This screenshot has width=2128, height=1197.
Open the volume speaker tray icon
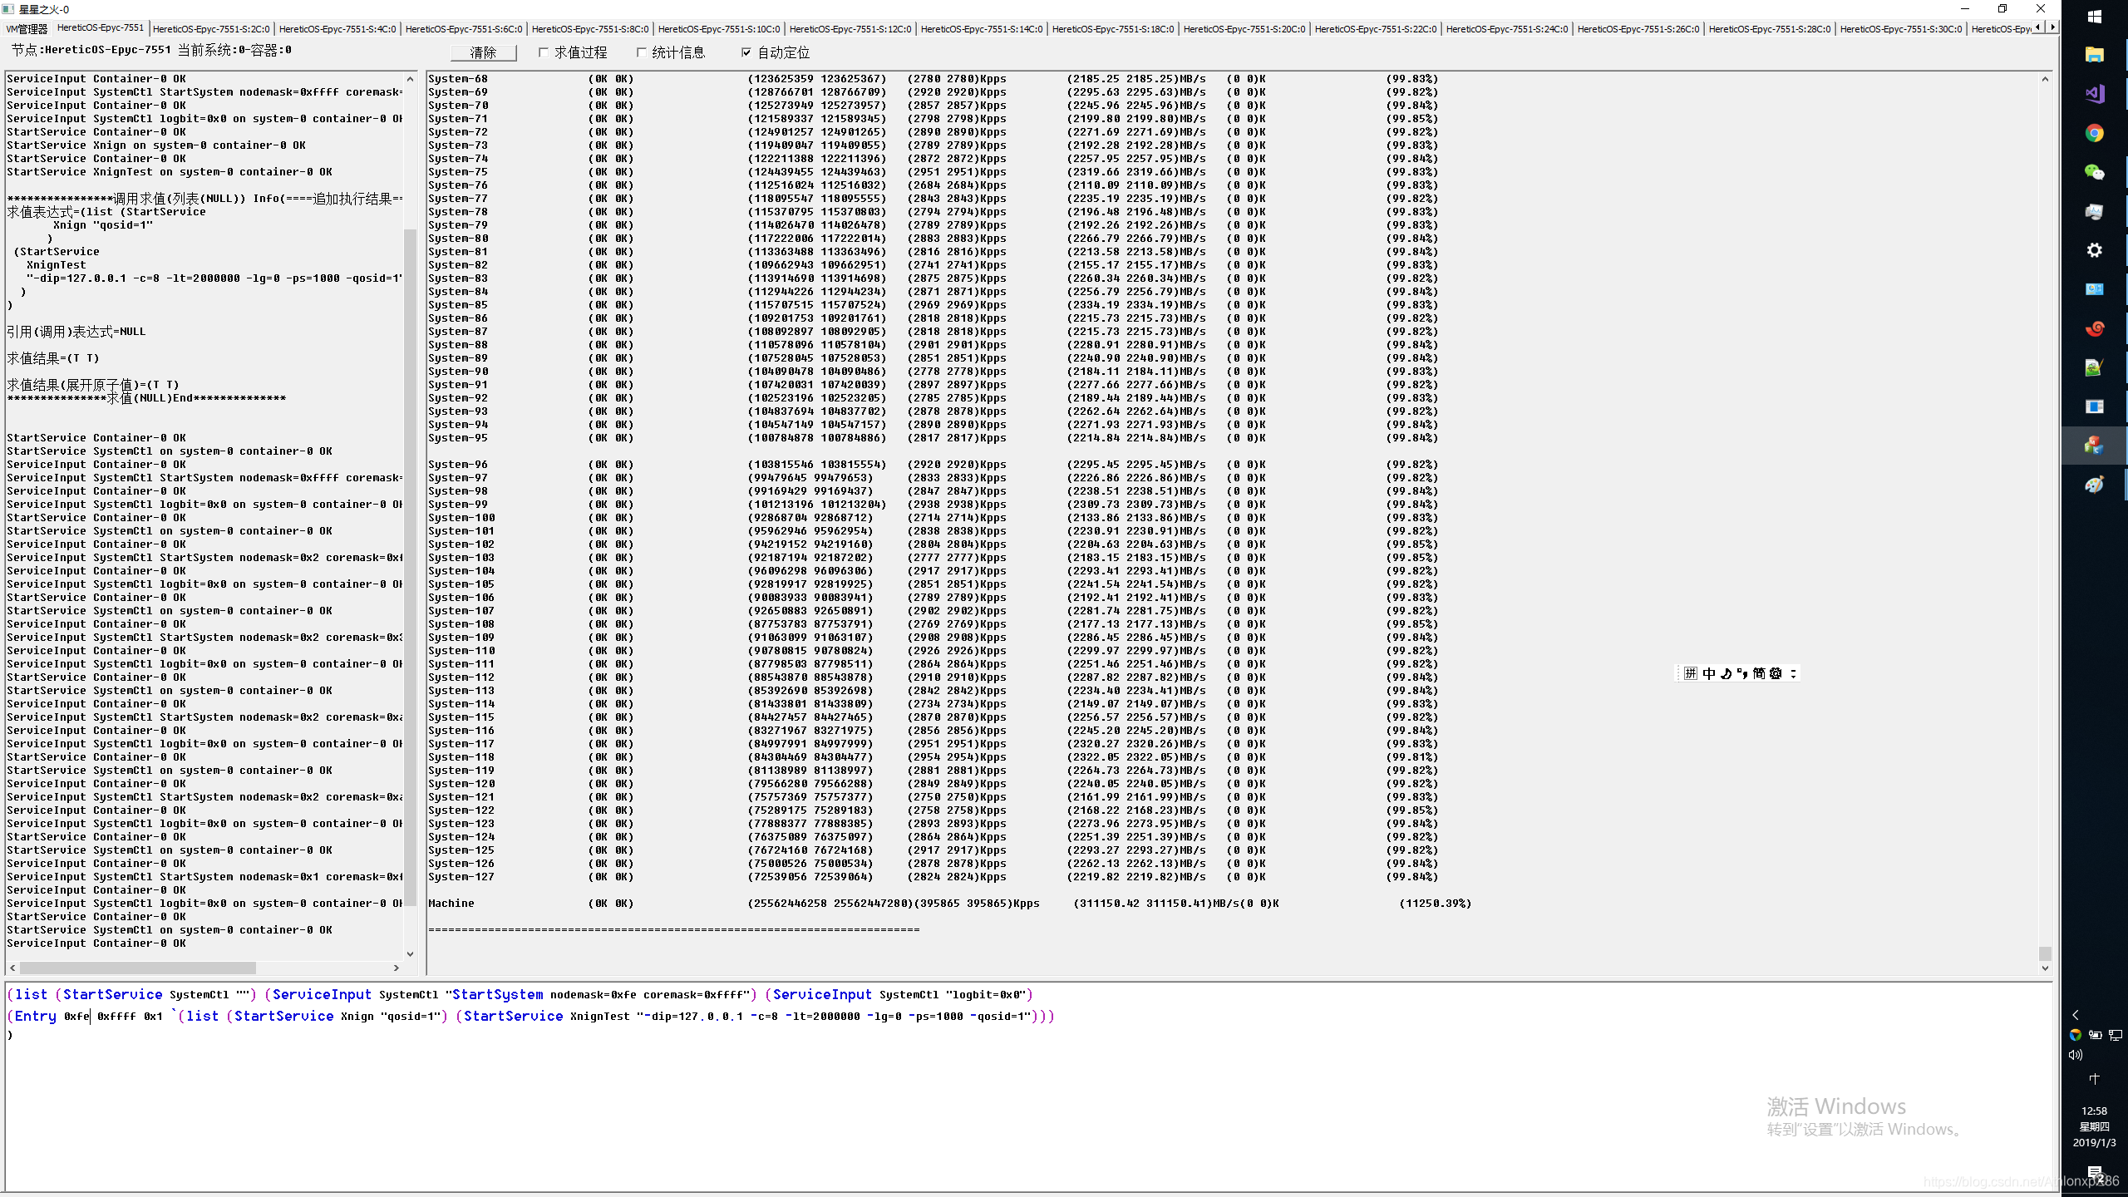click(x=2076, y=1055)
